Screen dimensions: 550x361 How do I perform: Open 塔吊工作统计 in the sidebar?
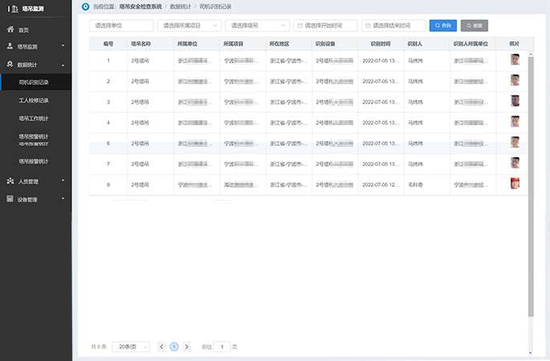point(34,118)
